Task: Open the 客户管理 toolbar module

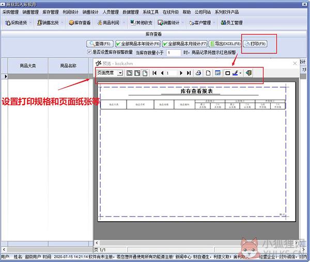Action: click(200, 23)
